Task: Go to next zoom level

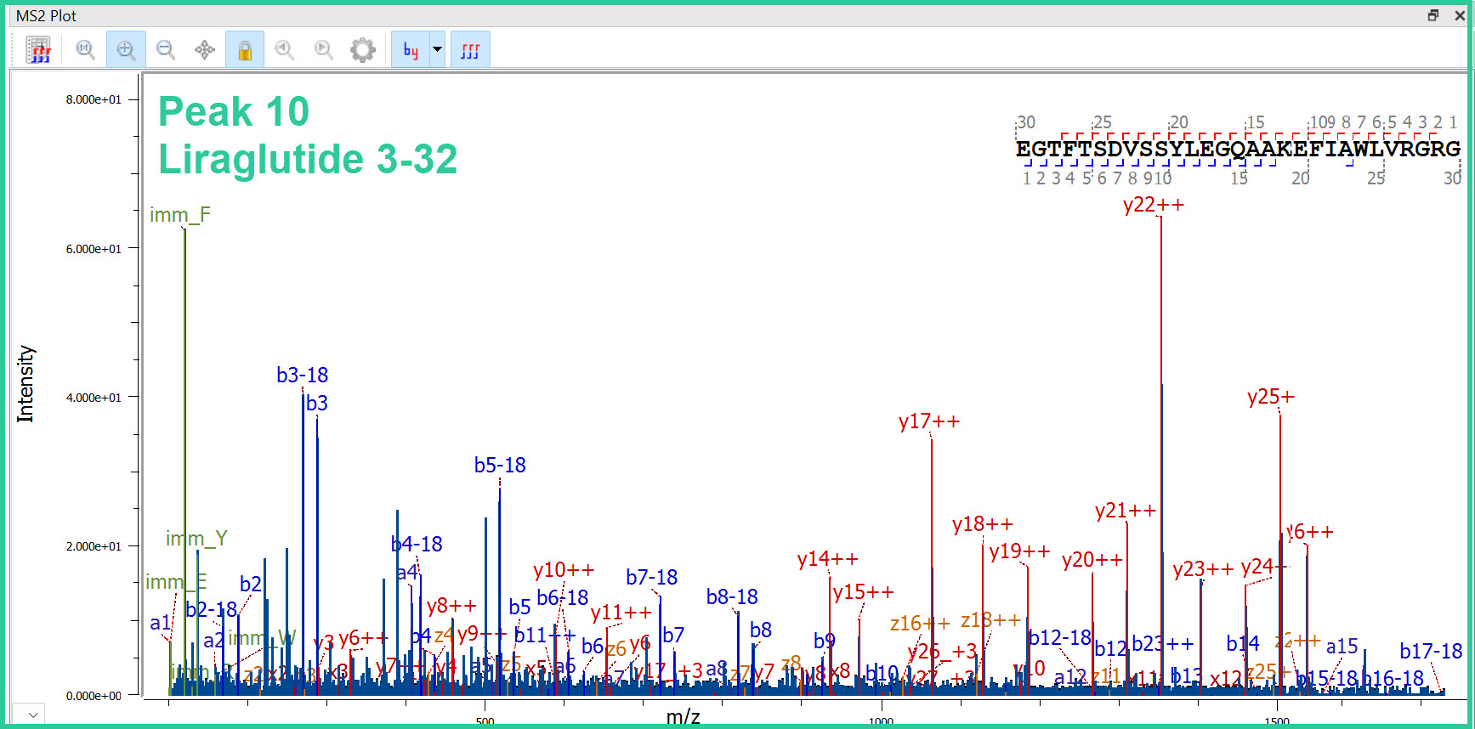Action: 324,50
